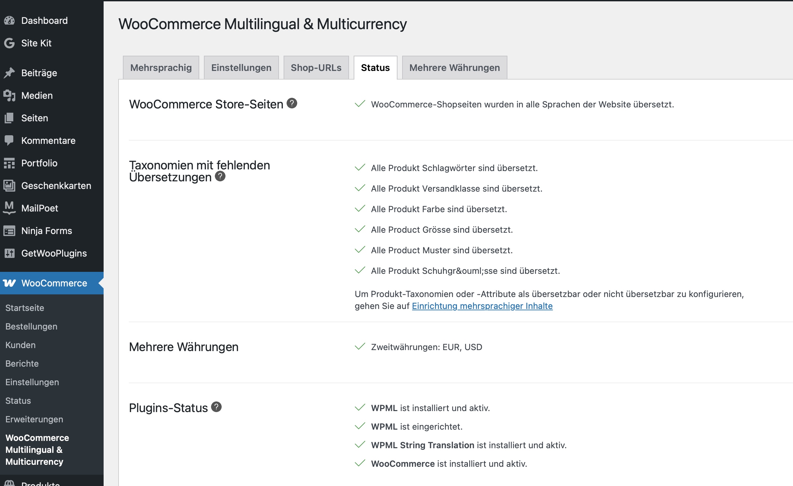Image resolution: width=793 pixels, height=486 pixels.
Task: Follow the Einrichtung mehrsprachiger Inhalte link
Action: [x=482, y=306]
